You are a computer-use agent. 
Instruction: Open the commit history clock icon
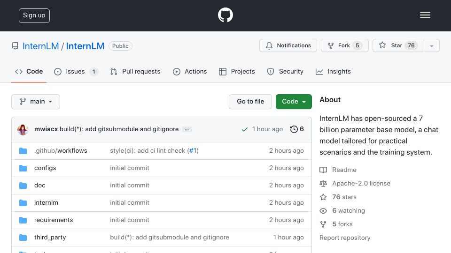coord(294,129)
